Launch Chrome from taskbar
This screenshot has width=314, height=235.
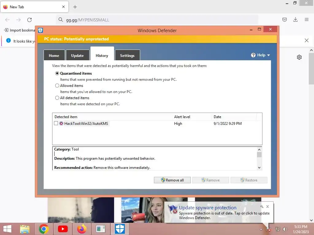coord(44,229)
